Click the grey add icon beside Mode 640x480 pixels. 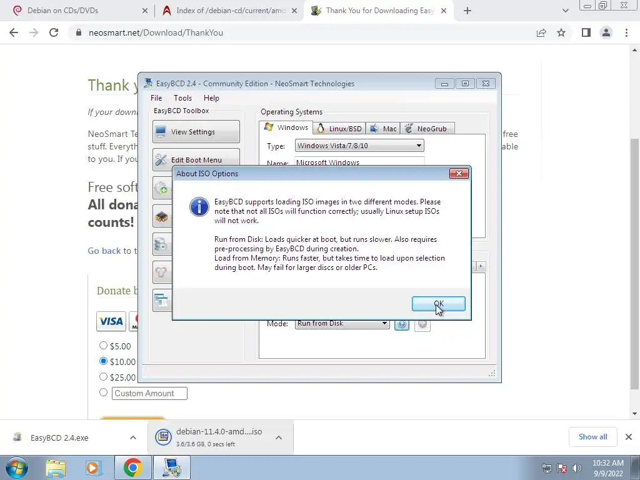422,324
